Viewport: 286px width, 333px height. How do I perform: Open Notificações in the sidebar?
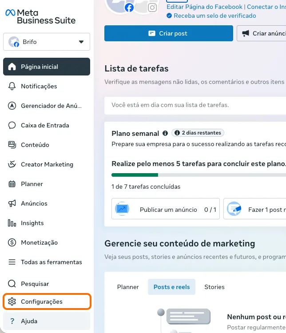(47, 86)
